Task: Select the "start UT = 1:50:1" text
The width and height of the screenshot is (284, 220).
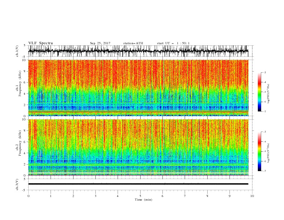Action: [x=173, y=43]
